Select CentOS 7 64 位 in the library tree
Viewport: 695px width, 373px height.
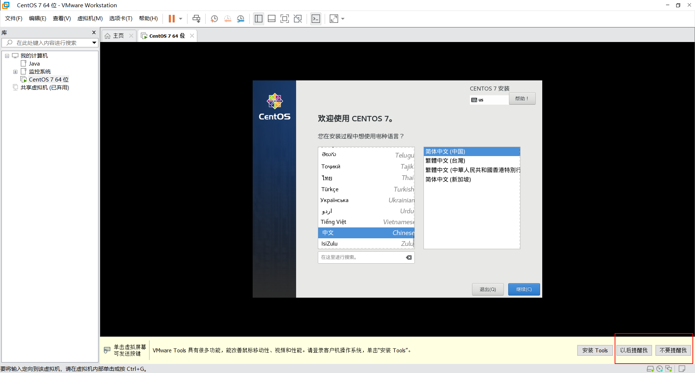click(49, 80)
